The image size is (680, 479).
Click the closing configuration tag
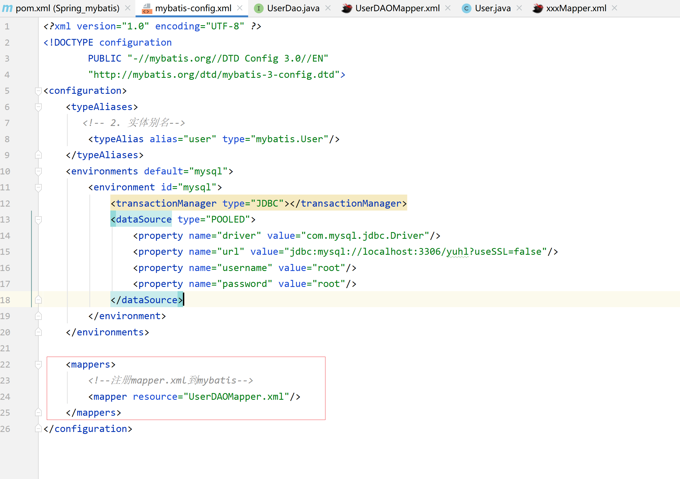click(x=88, y=429)
